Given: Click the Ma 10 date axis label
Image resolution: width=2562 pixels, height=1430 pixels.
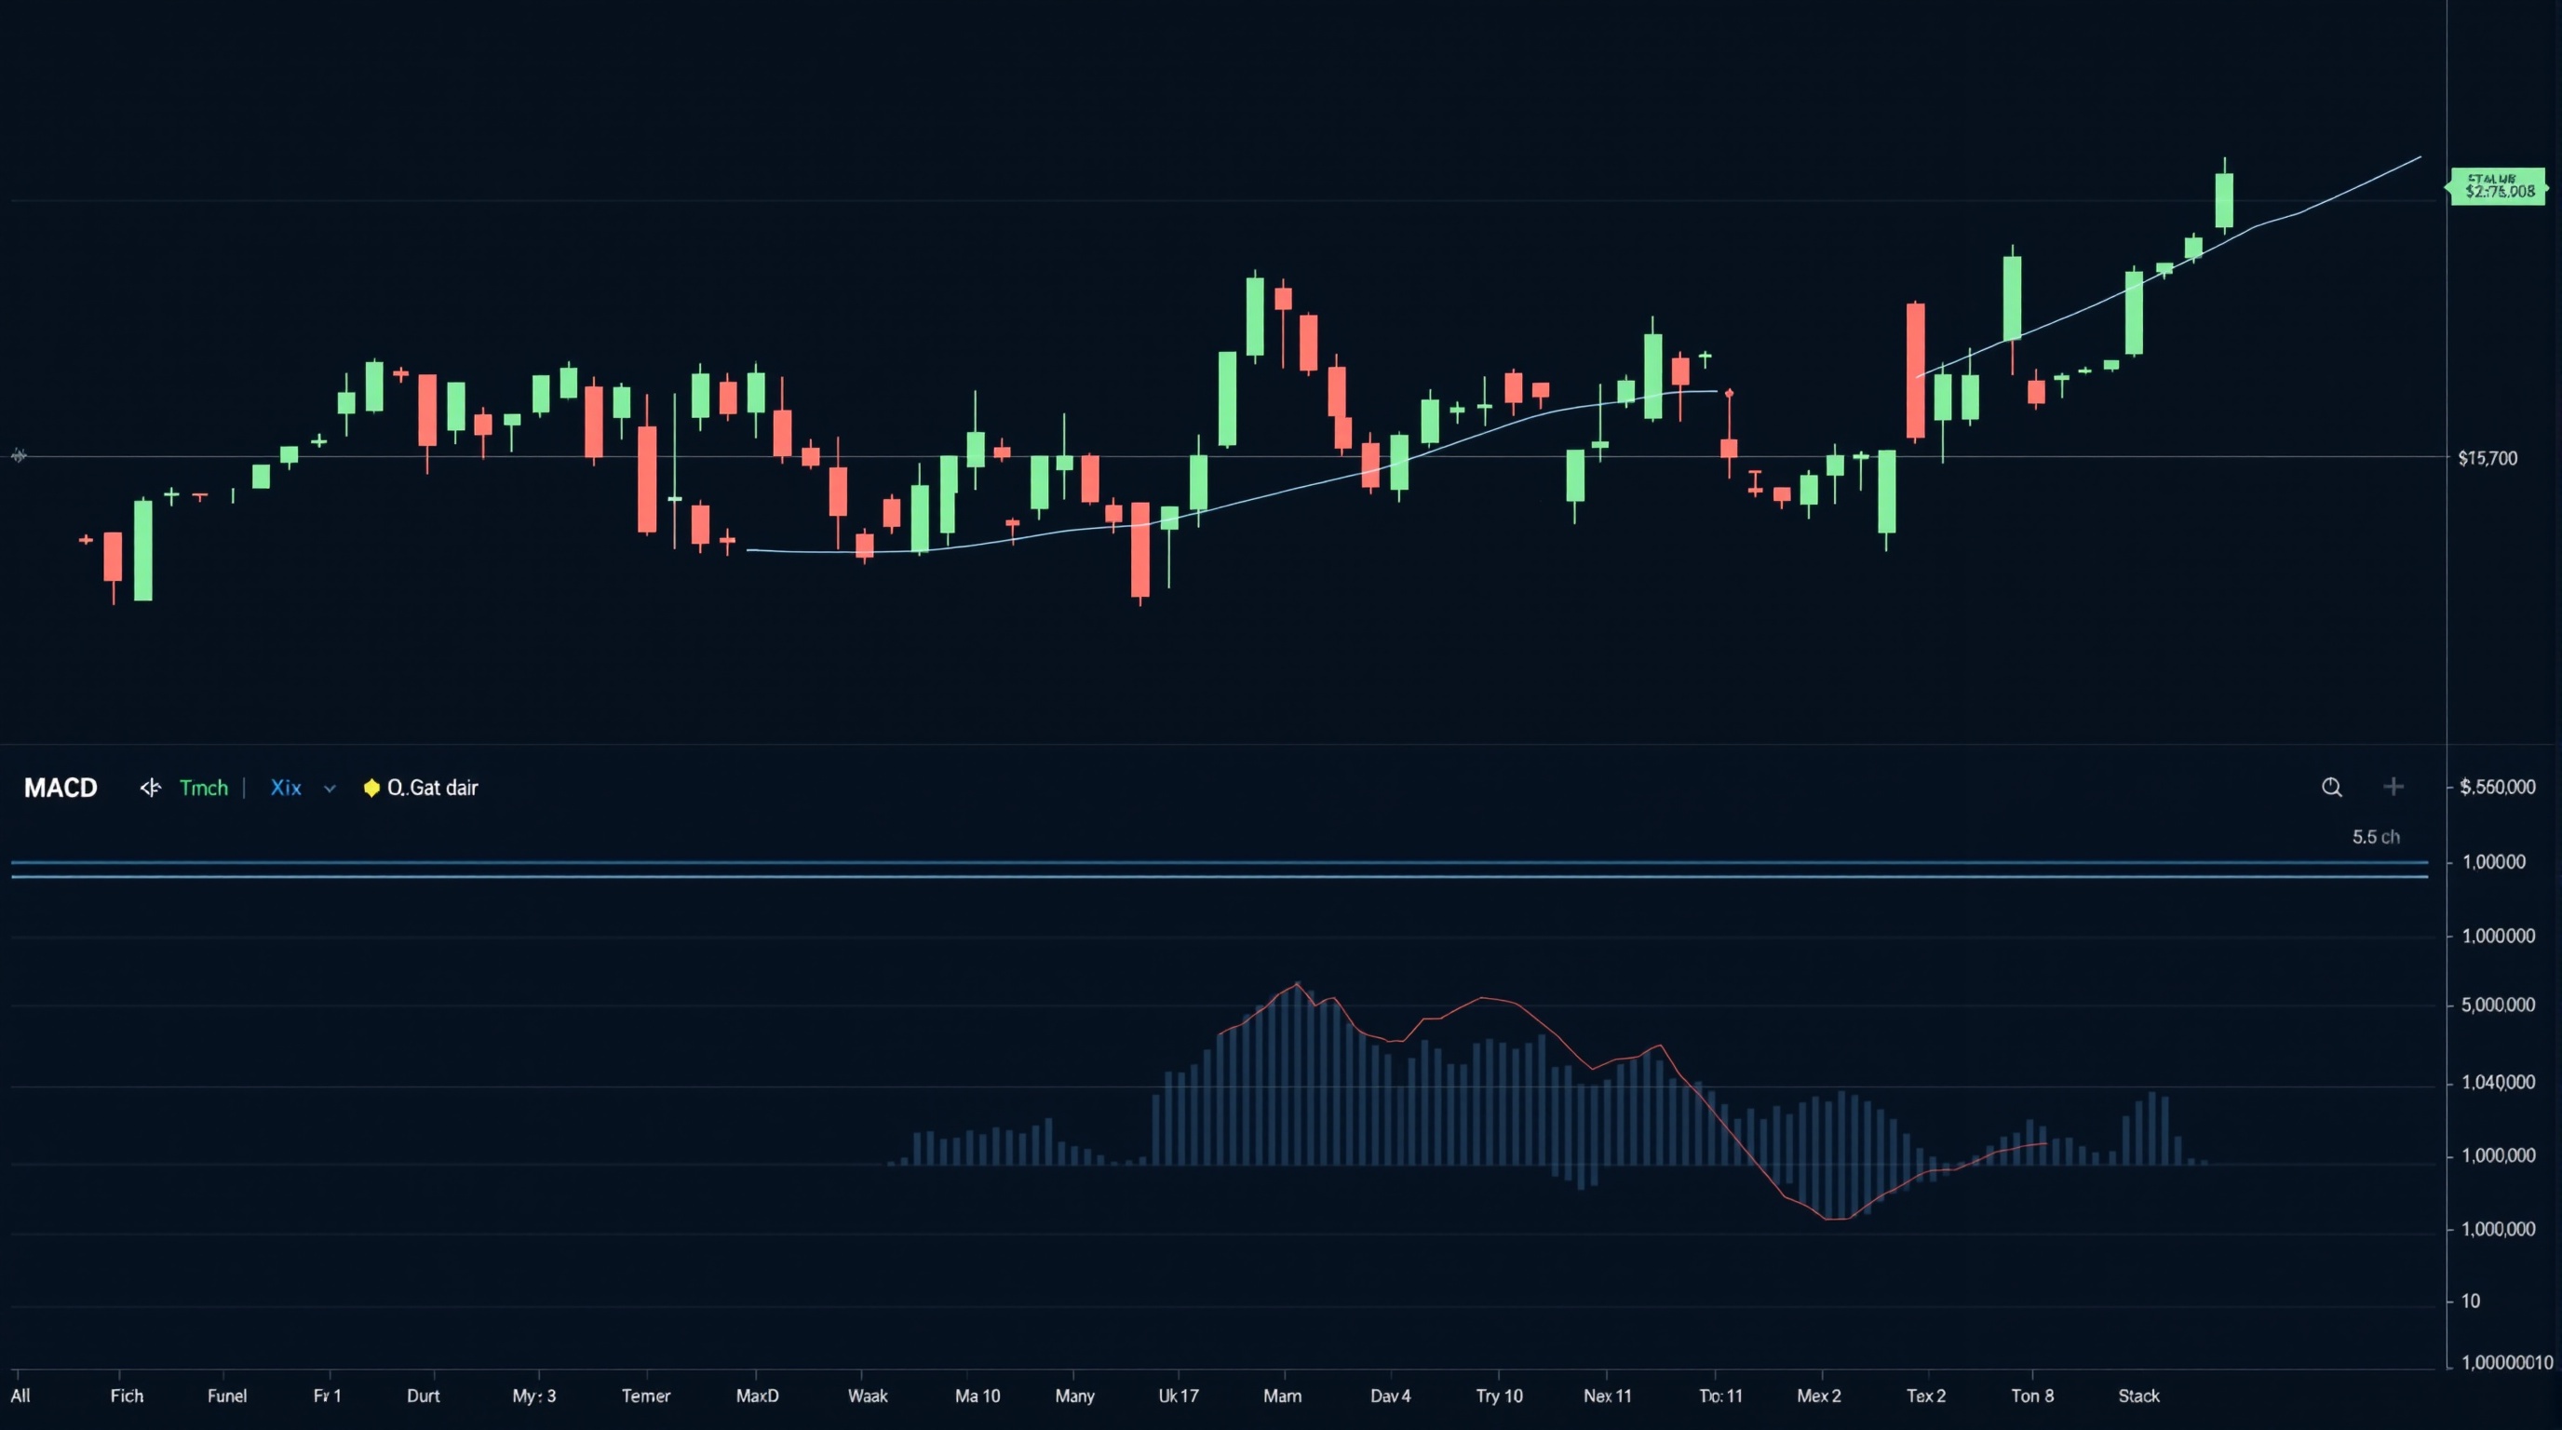Looking at the screenshot, I should click(978, 1396).
